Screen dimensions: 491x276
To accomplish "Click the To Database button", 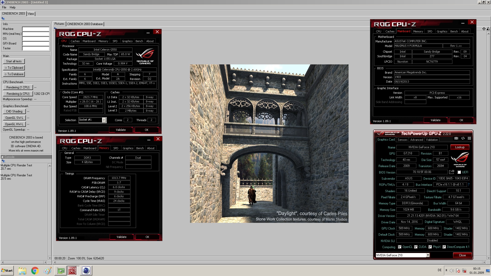I will click(x=14, y=74).
